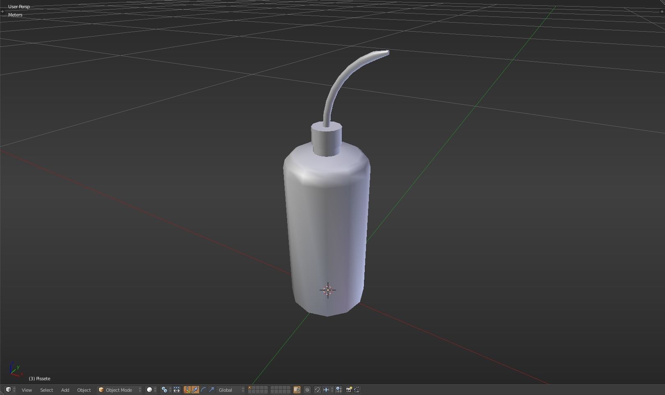Click the User Persp view label
Image resolution: width=665 pixels, height=395 pixels.
[x=19, y=7]
